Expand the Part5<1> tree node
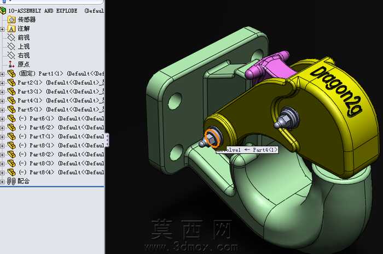 pyautogui.click(x=2, y=110)
